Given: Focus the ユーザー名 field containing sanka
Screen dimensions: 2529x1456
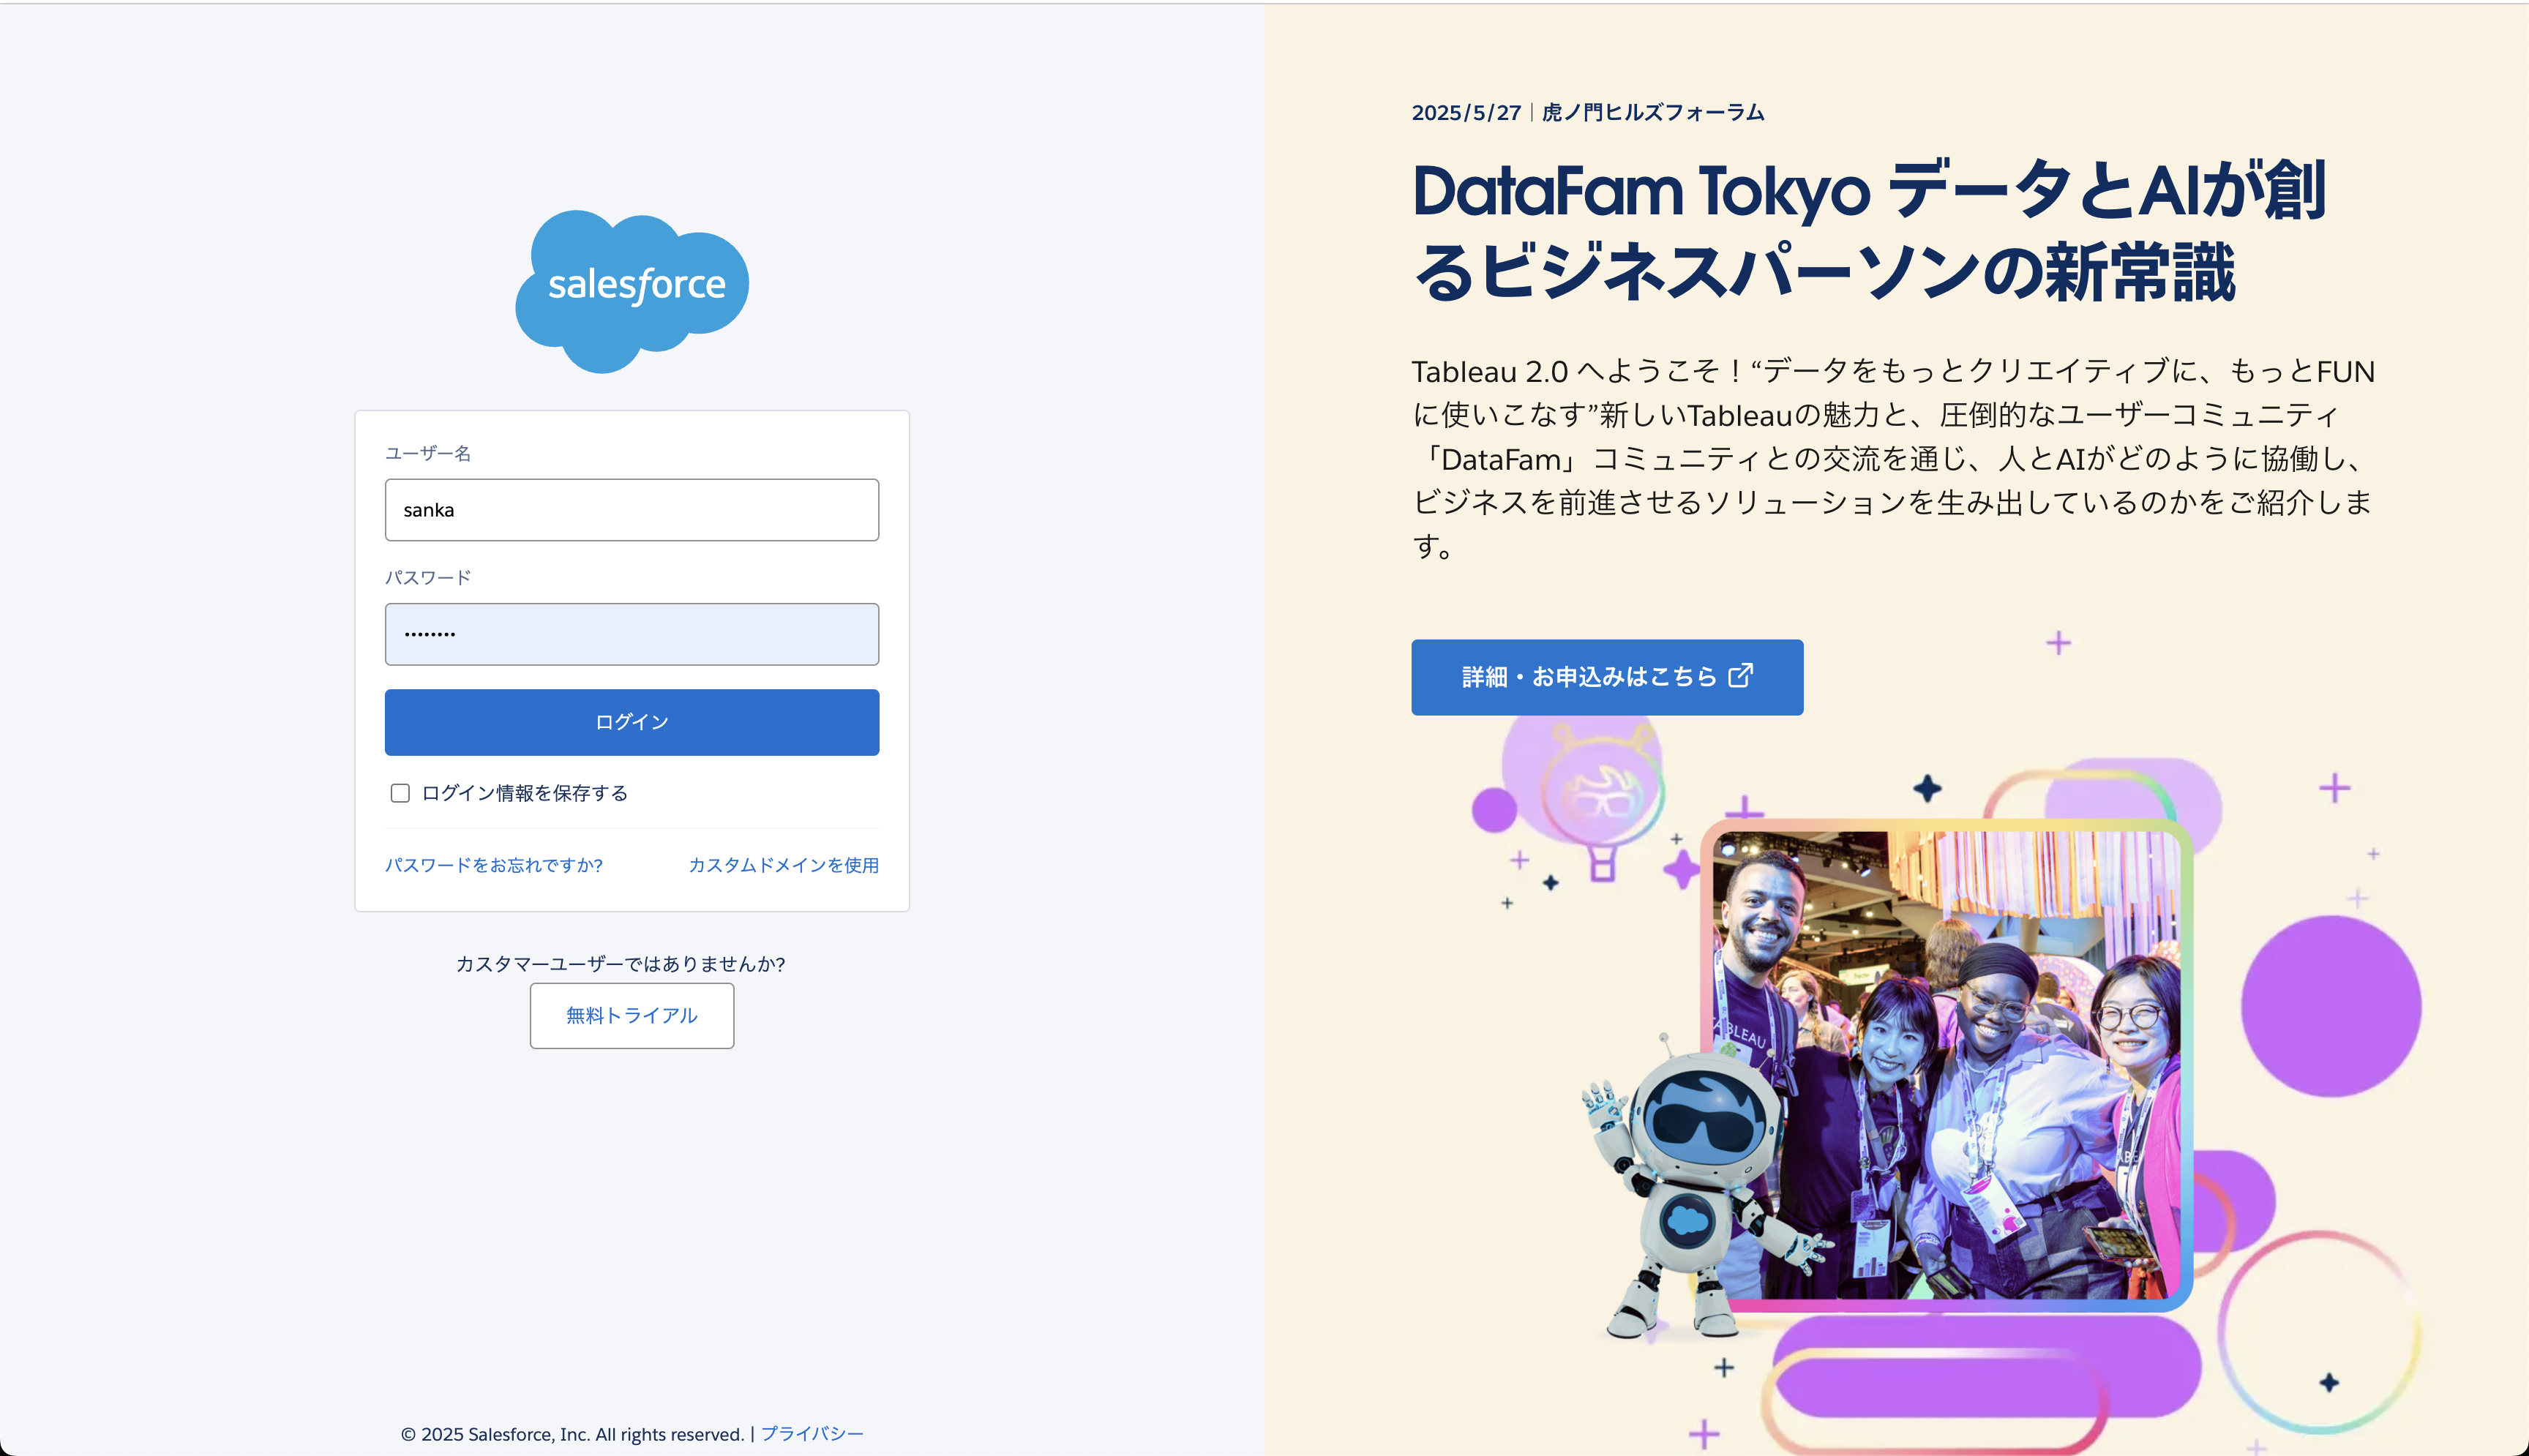Looking at the screenshot, I should [x=632, y=510].
